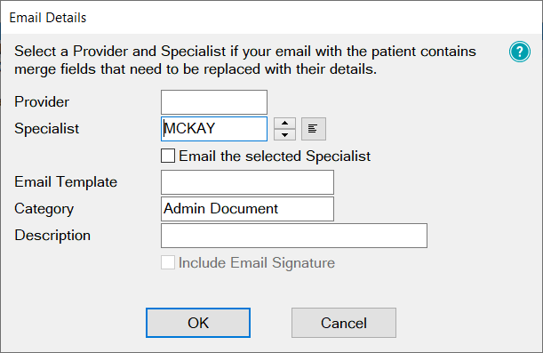Open the help question mark icon
Screen dimensions: 543x353
[x=520, y=52]
